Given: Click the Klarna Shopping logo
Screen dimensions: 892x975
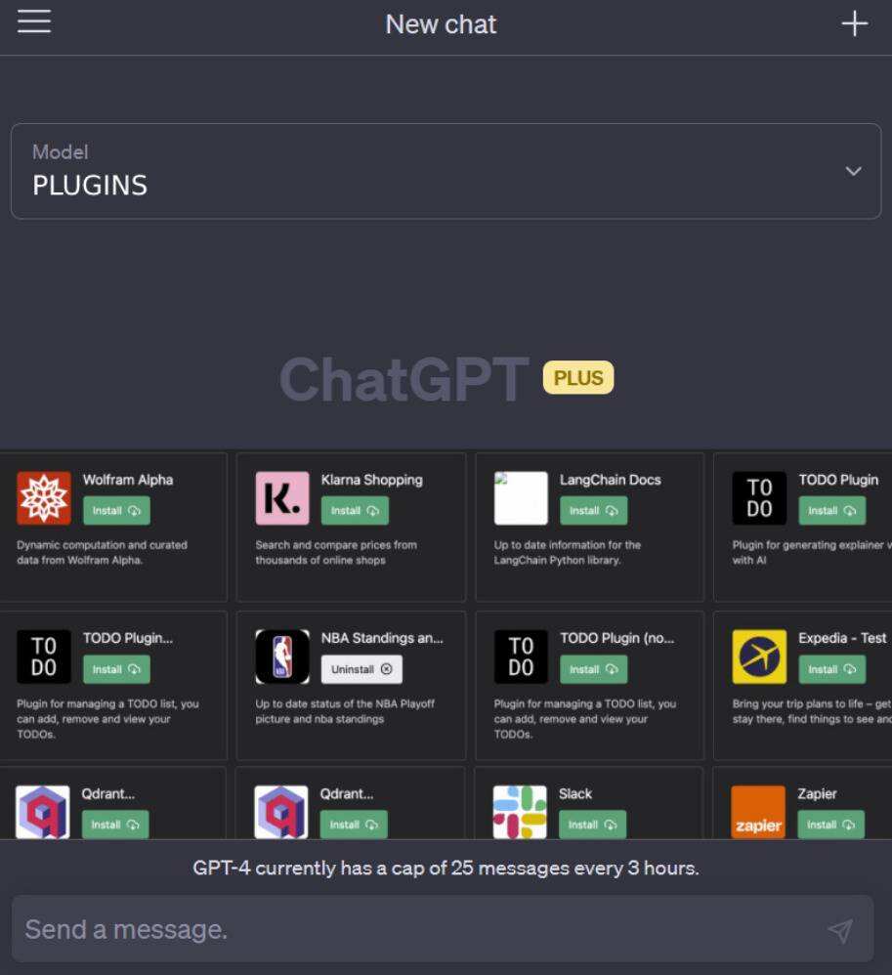Looking at the screenshot, I should 281,498.
